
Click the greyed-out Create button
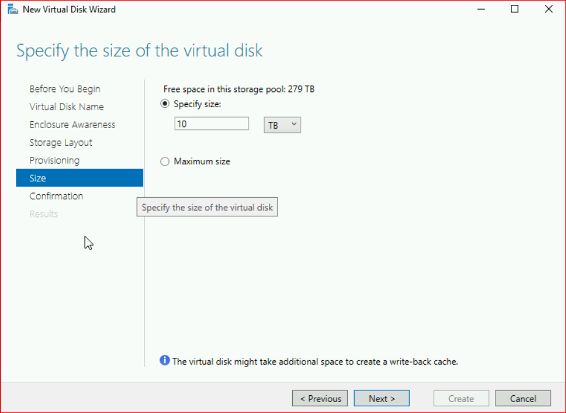pos(461,398)
